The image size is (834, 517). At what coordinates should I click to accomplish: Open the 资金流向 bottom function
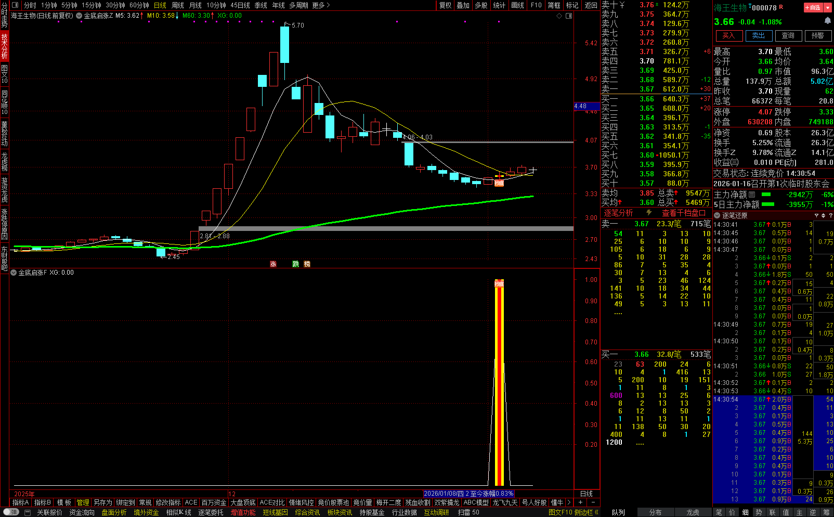point(82,512)
